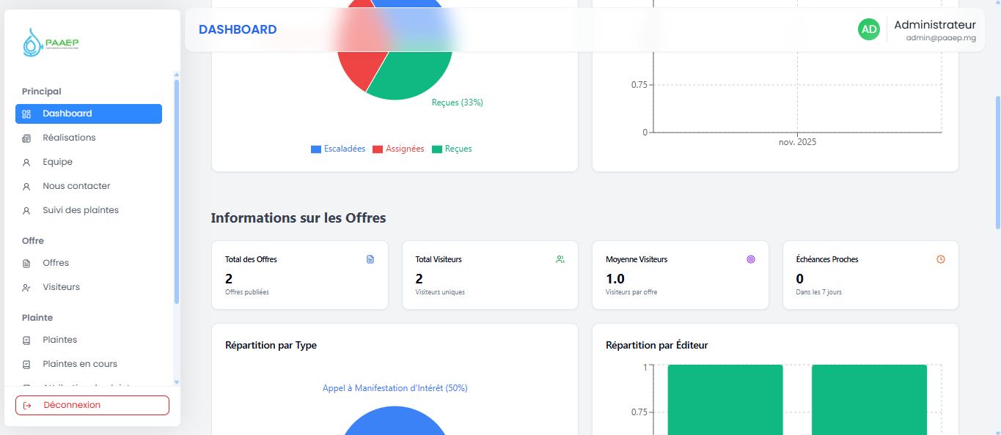Click the DASHBOARD header title
Screen dimensions: 1001x435
tap(238, 30)
